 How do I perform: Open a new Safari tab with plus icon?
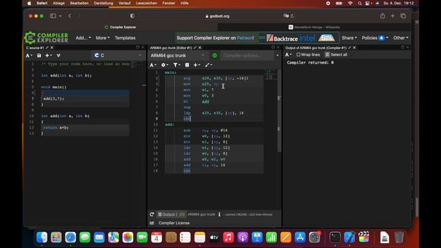[x=393, y=16]
